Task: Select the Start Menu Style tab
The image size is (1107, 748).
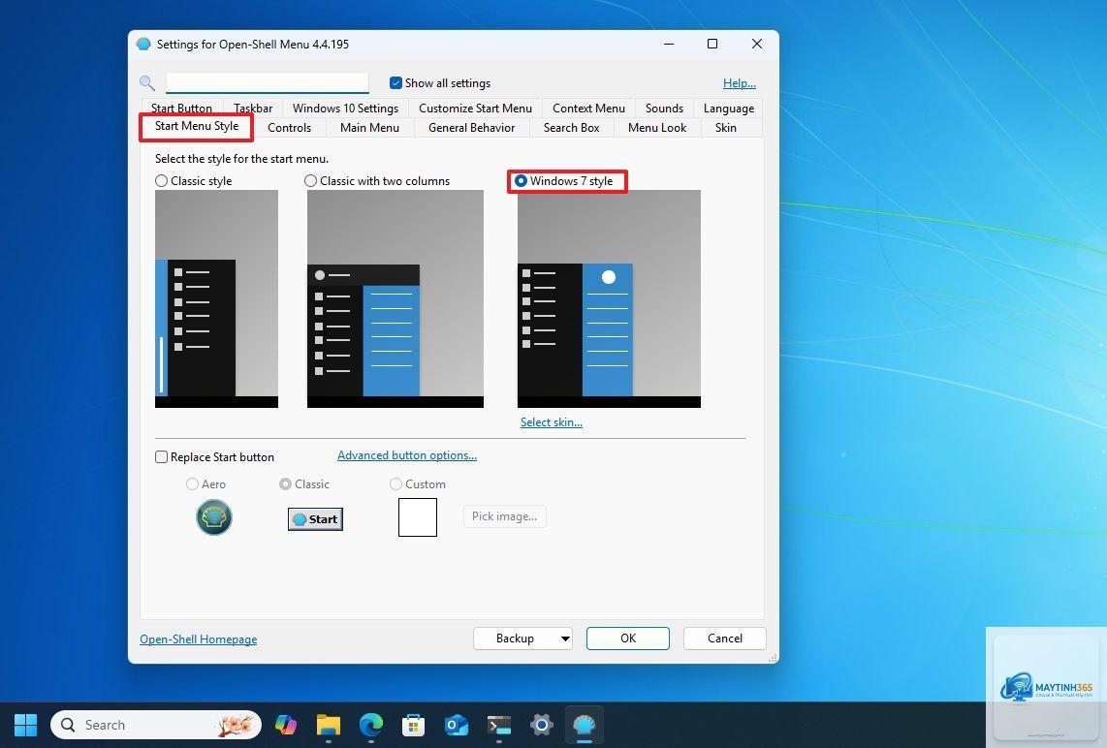Action: click(196, 126)
